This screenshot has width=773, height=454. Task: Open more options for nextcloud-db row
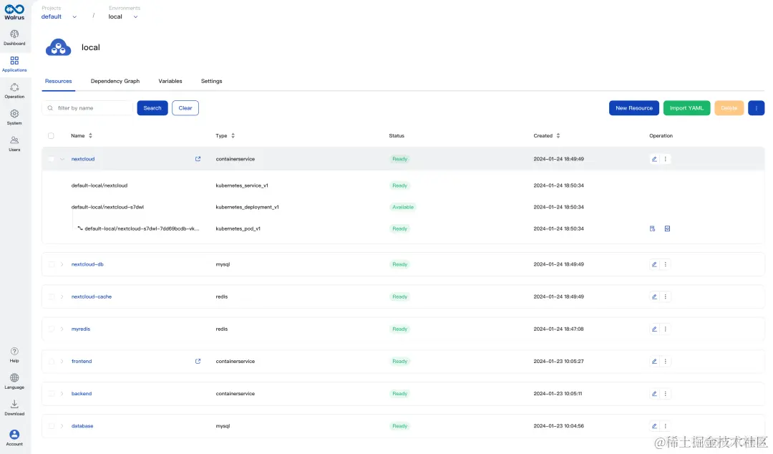[x=665, y=264]
